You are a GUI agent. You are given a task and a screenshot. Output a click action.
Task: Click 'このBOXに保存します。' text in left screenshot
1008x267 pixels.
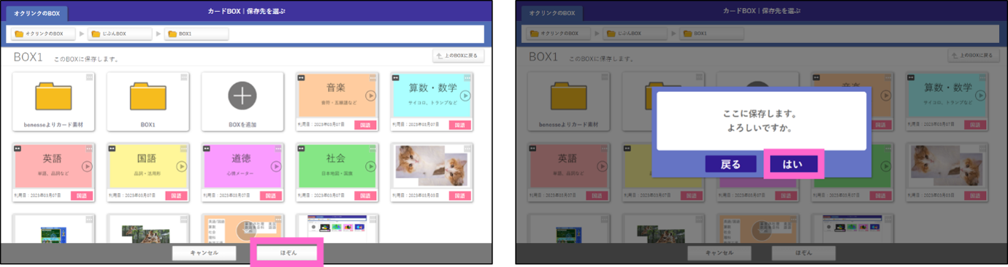click(87, 58)
